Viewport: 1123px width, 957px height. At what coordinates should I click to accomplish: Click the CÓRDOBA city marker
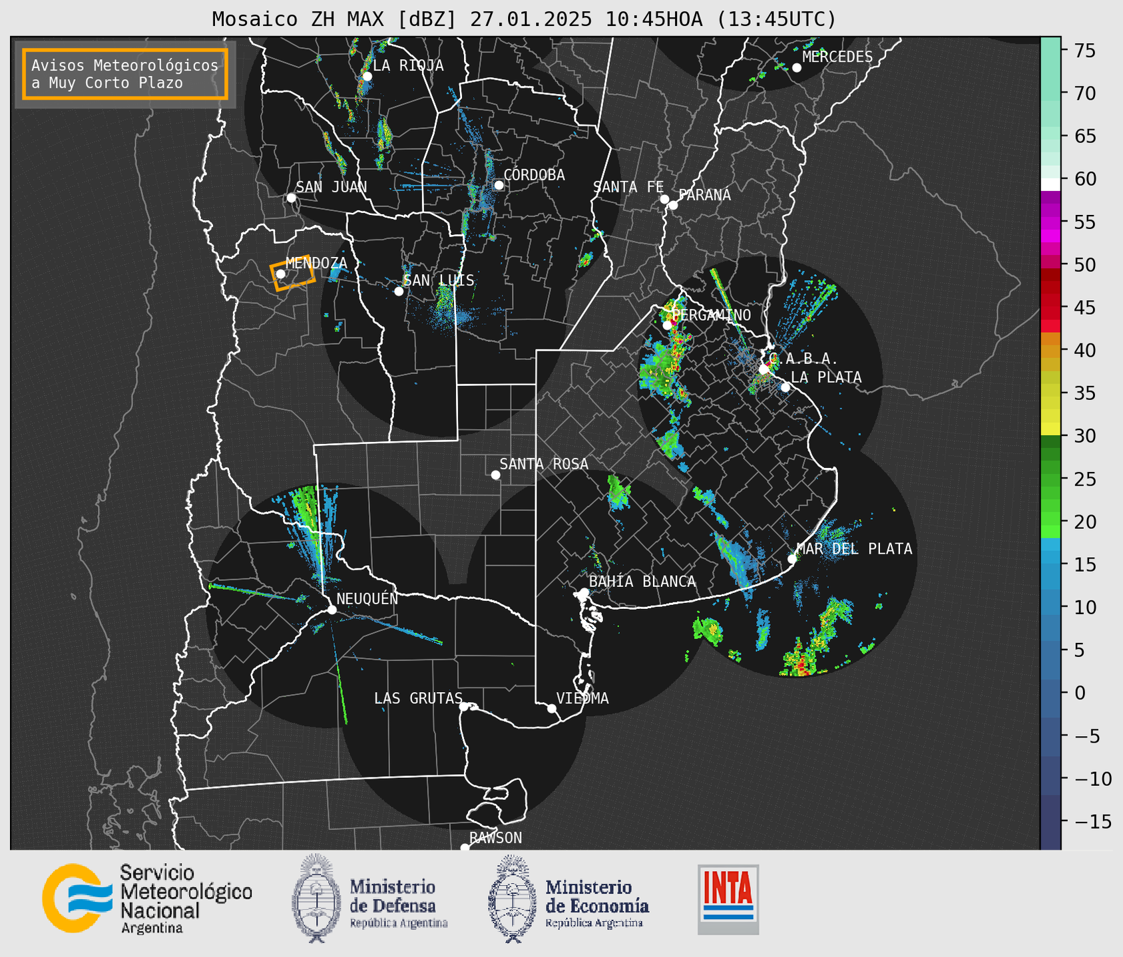coord(499,185)
